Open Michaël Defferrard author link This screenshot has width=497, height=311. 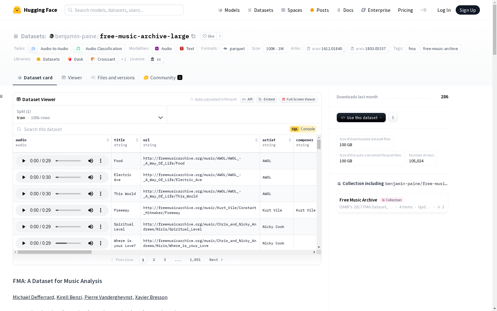tap(33, 297)
